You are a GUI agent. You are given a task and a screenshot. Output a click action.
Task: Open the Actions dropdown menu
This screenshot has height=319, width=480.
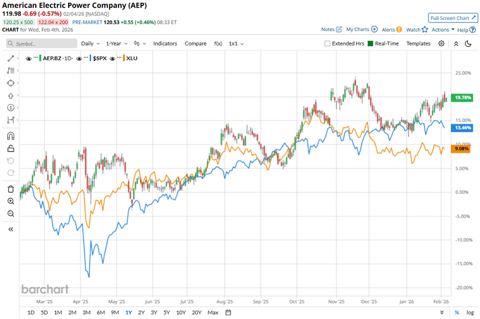pyautogui.click(x=443, y=30)
